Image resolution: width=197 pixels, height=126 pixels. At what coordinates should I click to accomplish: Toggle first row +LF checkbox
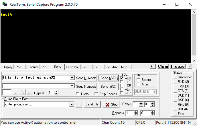[122, 82]
